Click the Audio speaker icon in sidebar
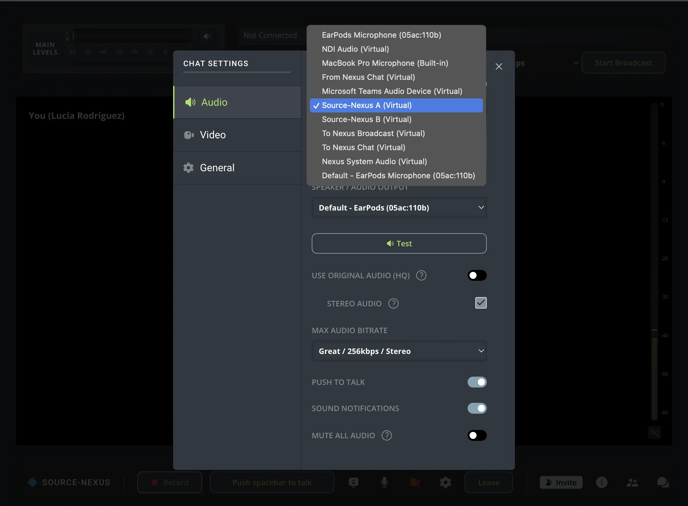688x506 pixels. click(190, 102)
